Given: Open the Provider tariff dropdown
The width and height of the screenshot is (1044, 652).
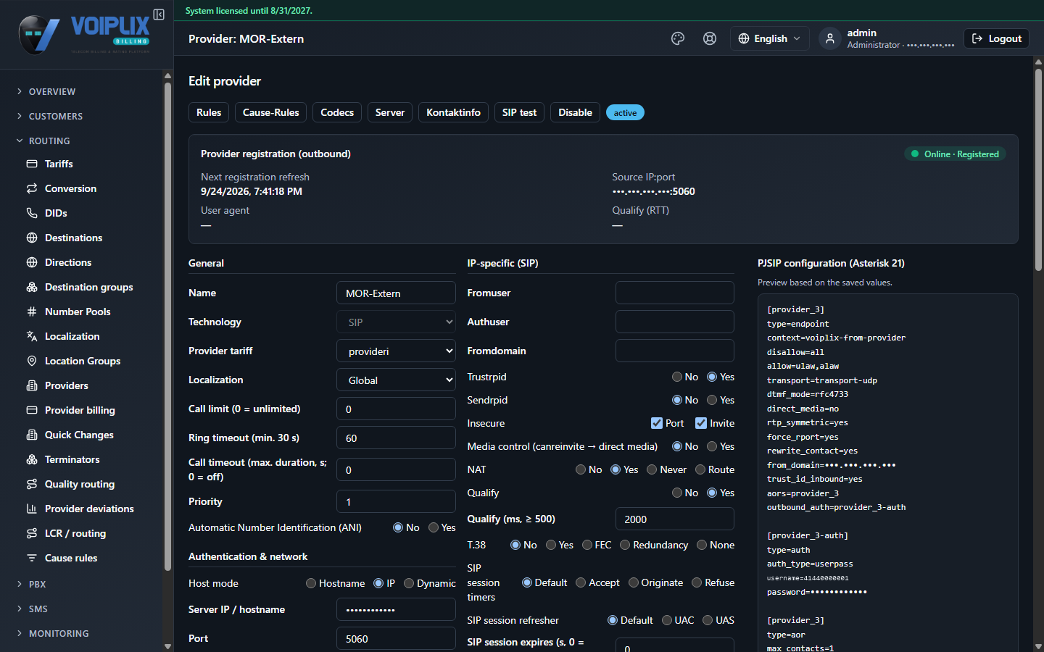Looking at the screenshot, I should [x=397, y=351].
